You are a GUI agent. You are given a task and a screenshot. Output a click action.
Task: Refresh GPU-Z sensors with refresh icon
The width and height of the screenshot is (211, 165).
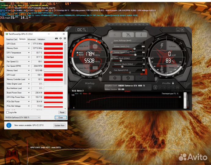[60, 38]
